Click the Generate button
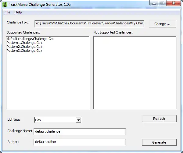Screen dimensions: 183x153 point(160,142)
